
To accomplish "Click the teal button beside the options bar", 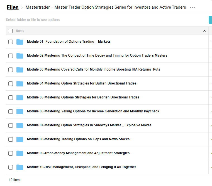I will [210, 20].
